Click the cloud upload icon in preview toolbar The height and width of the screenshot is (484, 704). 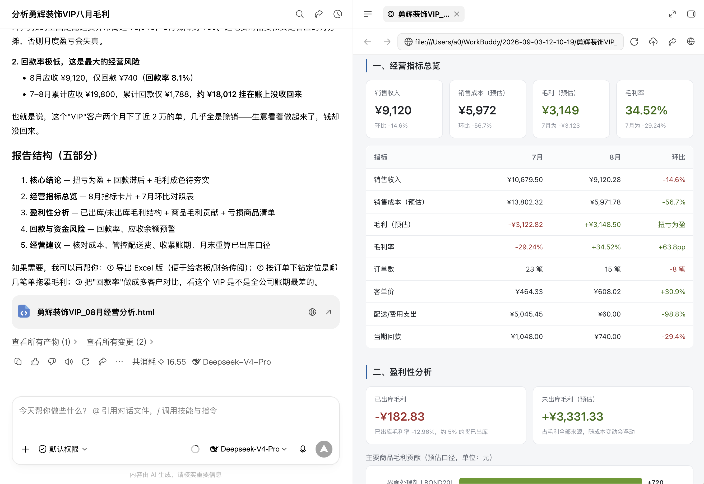pyautogui.click(x=653, y=42)
